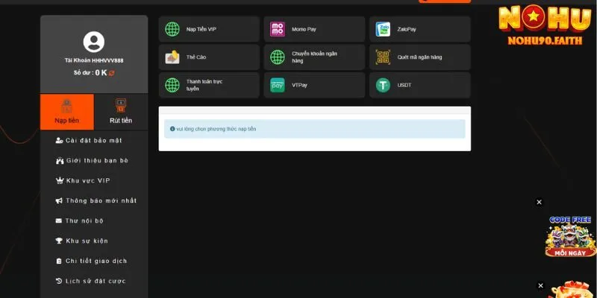This screenshot has height=298, width=597.
Task: Open Thông báo mới nhất notifications
Action: [x=100, y=201]
